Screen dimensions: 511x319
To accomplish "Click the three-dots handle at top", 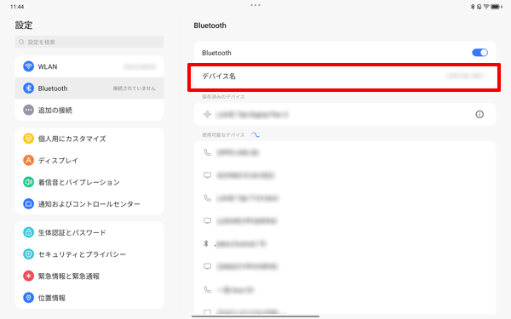I will click(x=255, y=5).
